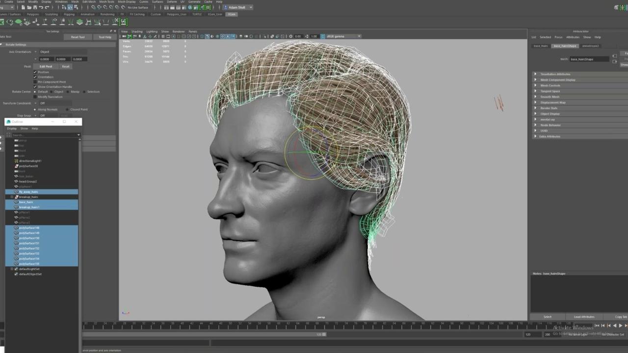Screen dimensions: 628x353
Task: Click the timeline range slider handle
Action: (323, 334)
